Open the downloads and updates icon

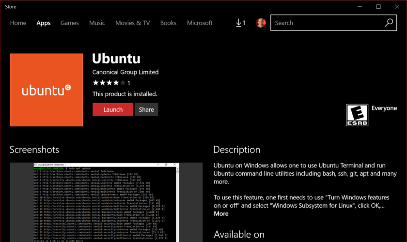click(x=240, y=23)
